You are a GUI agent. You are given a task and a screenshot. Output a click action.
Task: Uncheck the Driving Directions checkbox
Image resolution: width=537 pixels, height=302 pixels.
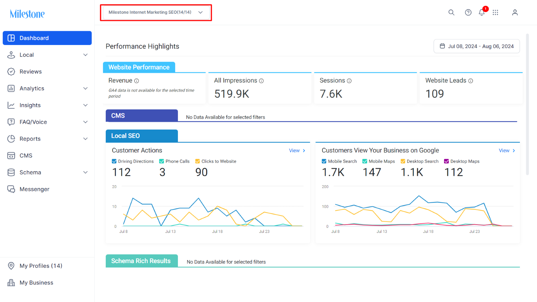click(x=114, y=161)
